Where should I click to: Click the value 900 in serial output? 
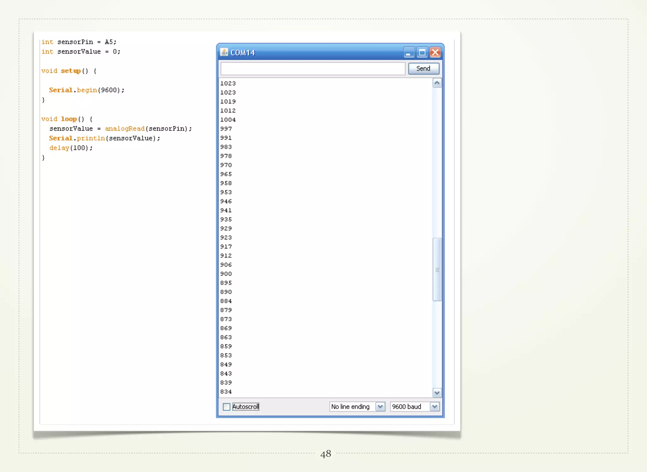click(x=226, y=274)
